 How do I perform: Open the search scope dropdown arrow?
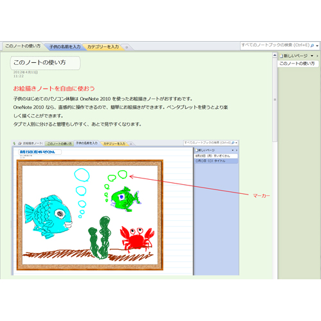pos(317,46)
